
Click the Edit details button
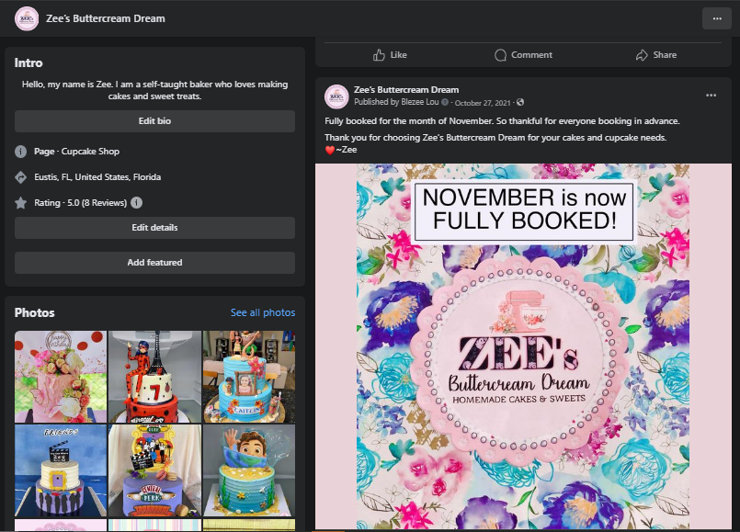[154, 228]
